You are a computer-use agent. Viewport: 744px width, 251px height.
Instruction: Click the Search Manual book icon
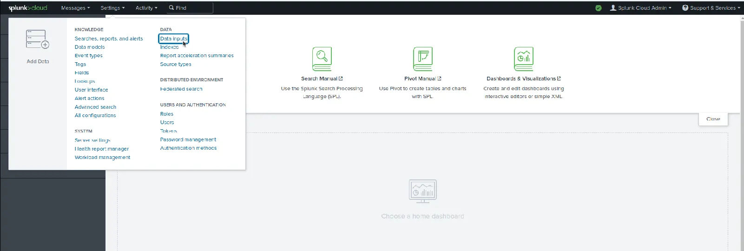pyautogui.click(x=322, y=59)
